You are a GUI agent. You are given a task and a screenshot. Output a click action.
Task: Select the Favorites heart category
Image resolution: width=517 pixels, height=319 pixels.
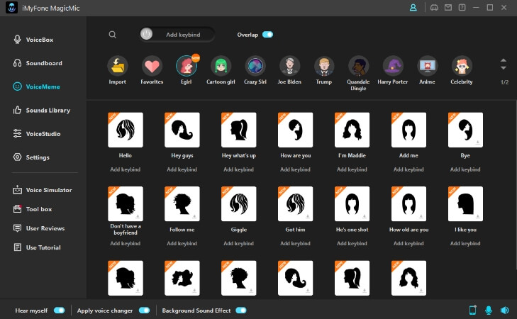(152, 66)
